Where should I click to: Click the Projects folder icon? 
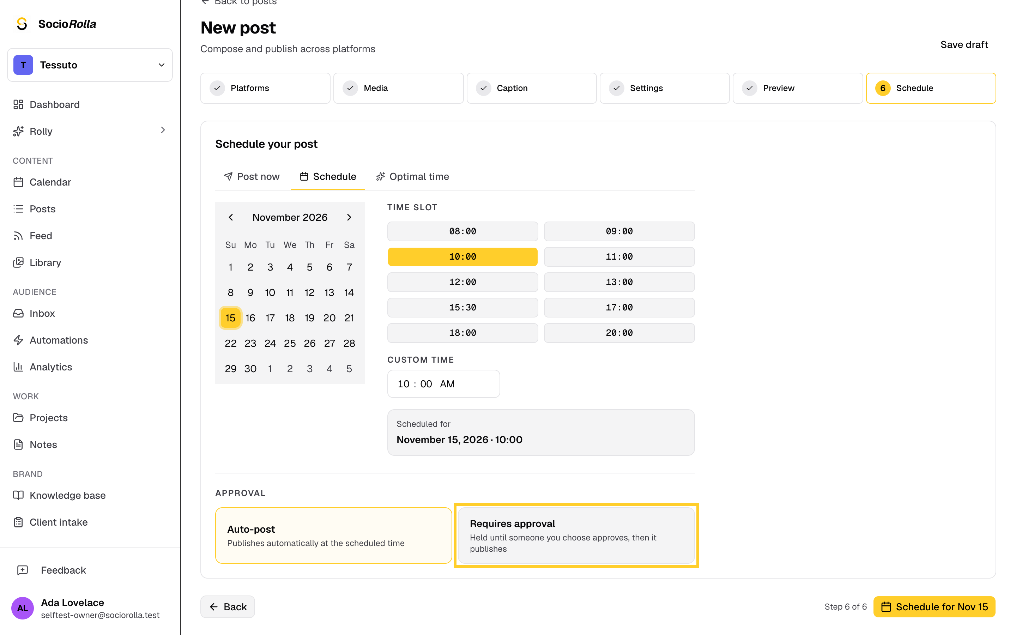point(18,418)
